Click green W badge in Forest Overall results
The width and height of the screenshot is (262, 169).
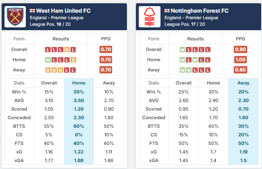click(183, 49)
